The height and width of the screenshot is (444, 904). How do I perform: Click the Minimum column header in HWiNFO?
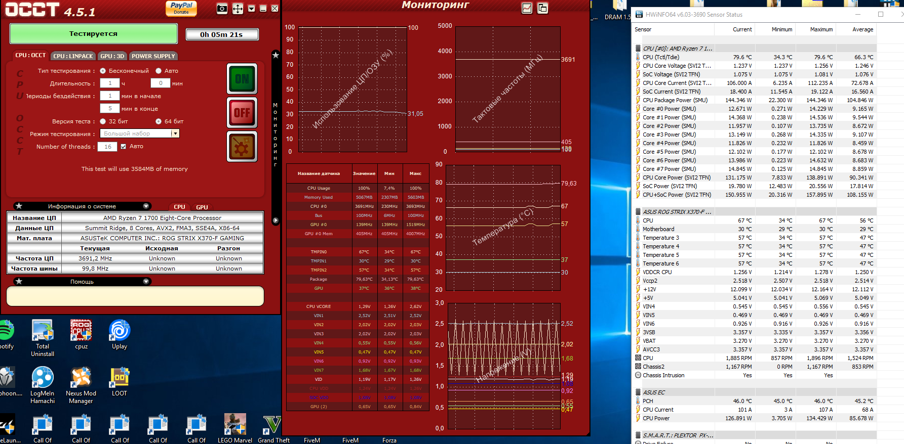(781, 29)
